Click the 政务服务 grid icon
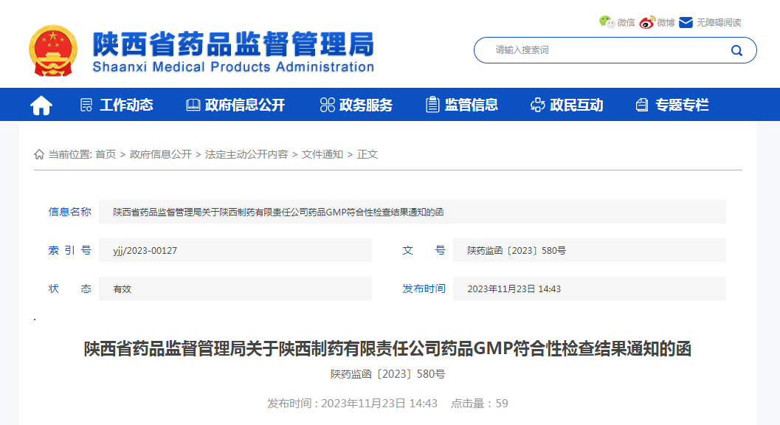Viewport: 780px width, 425px height. (x=328, y=105)
